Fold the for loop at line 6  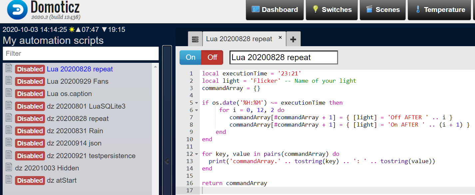(197, 110)
